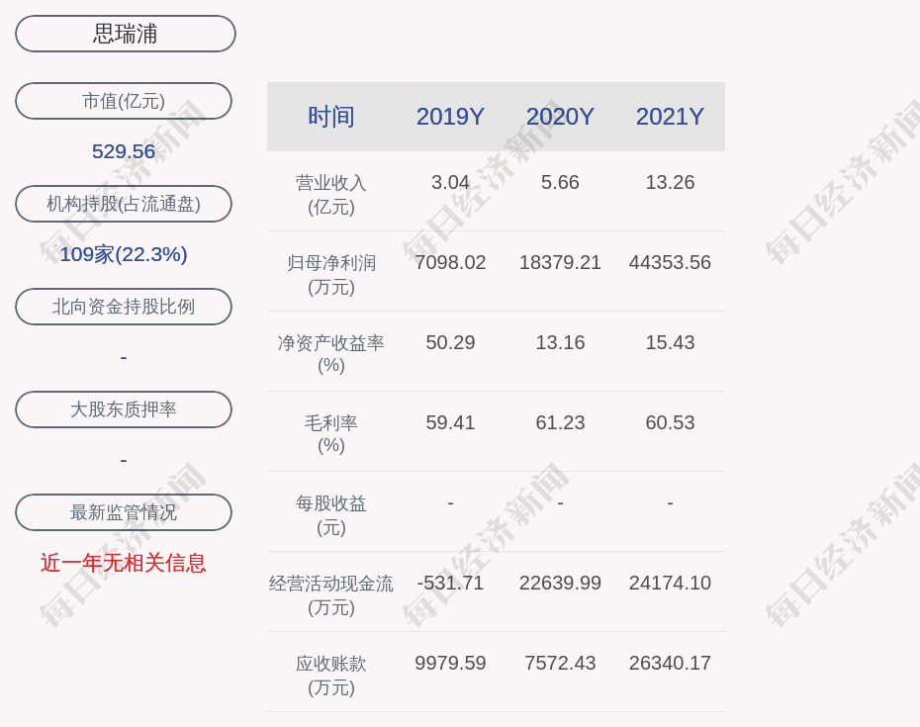Select the 应收账款 (万元) row label

pos(331,675)
